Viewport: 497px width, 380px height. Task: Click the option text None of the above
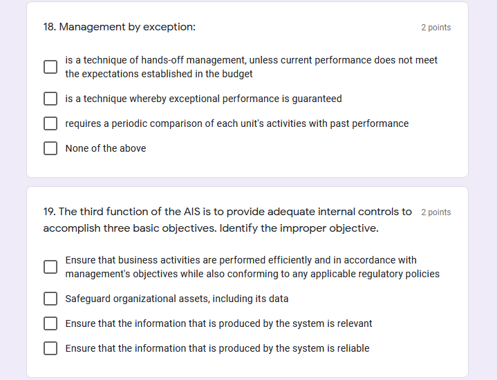coord(106,148)
